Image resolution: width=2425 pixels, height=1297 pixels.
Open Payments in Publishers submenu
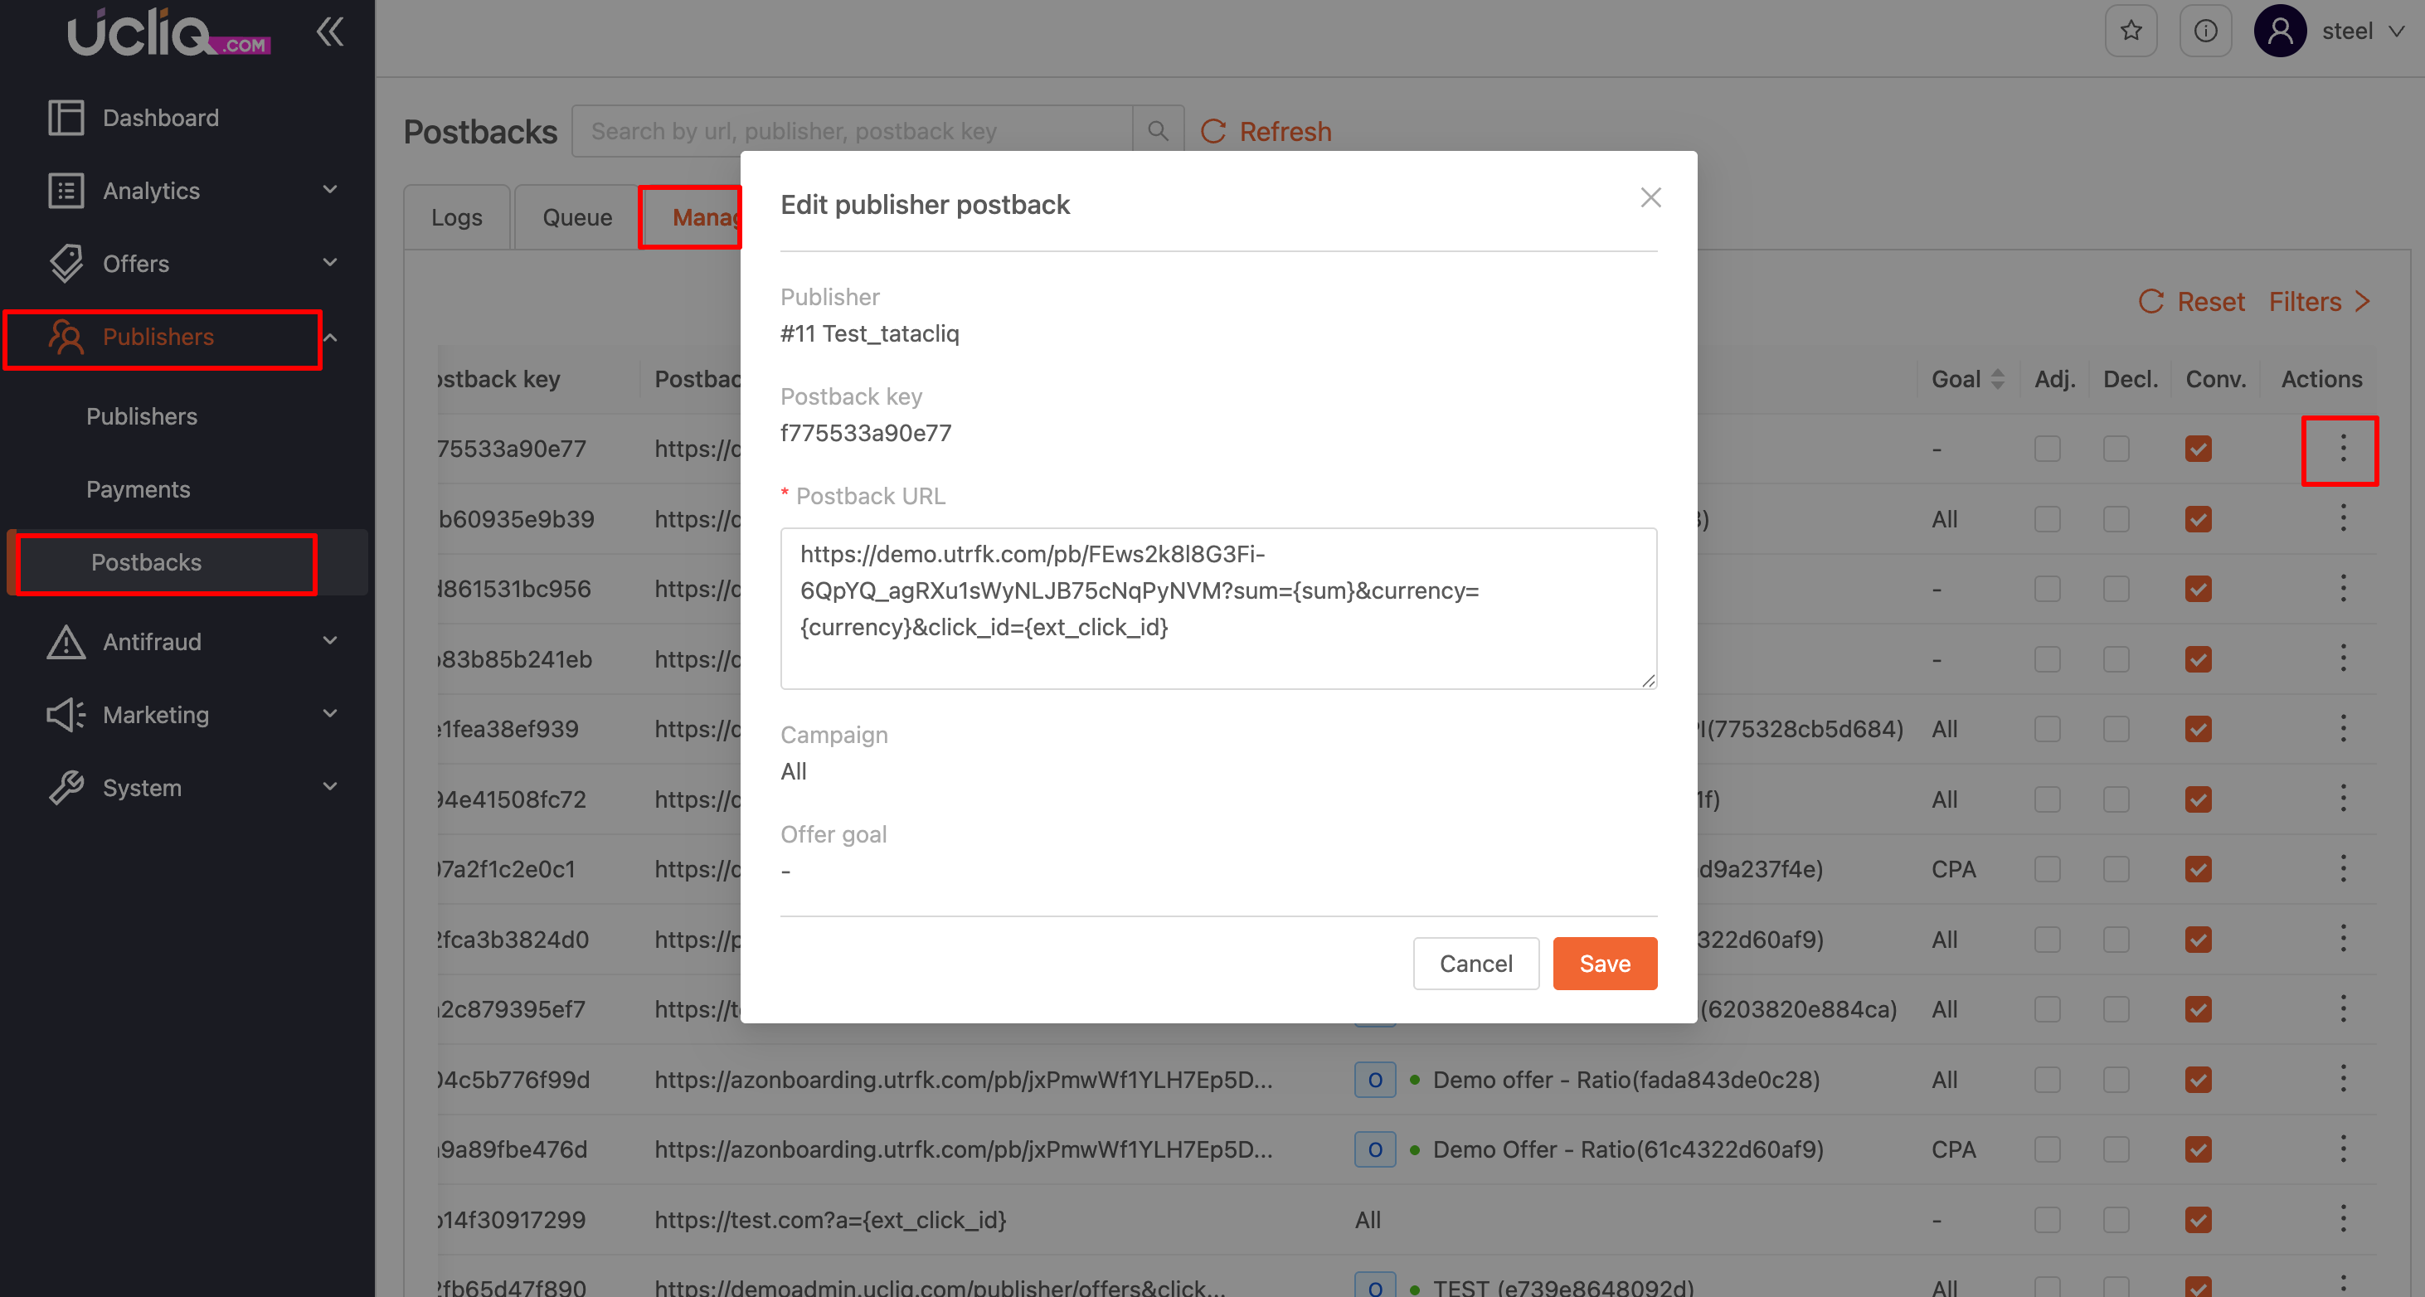click(139, 489)
